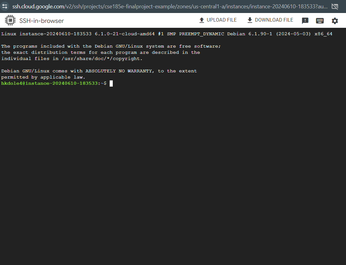
Task: Click the SSH-in-browser title text
Action: [x=41, y=21]
